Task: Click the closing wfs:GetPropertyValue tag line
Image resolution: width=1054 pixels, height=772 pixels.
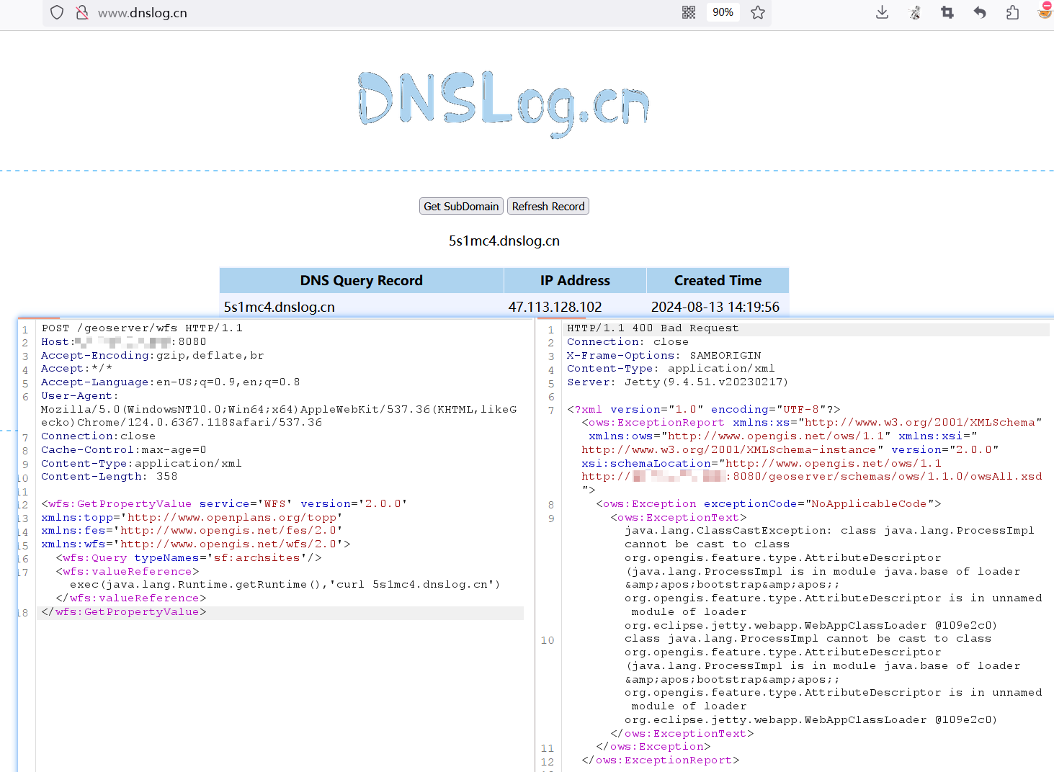Action: coord(124,612)
